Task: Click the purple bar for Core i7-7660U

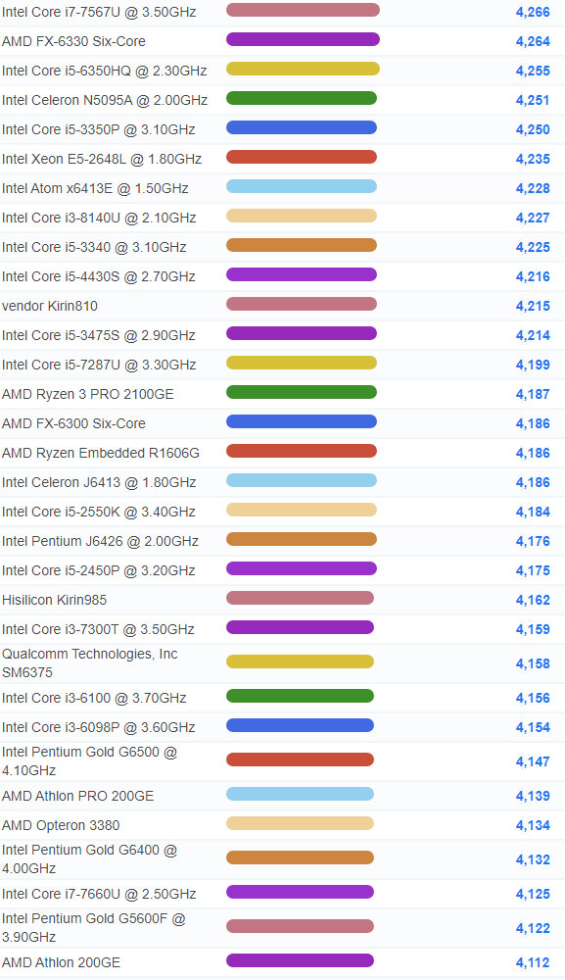Action: point(300,892)
